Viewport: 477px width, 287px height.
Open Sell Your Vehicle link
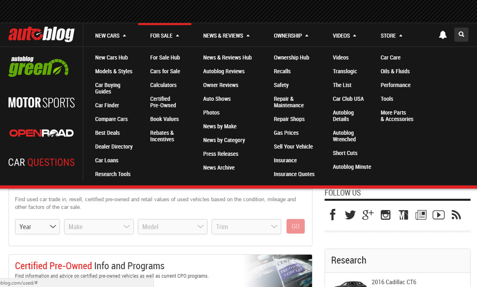pyautogui.click(x=293, y=147)
